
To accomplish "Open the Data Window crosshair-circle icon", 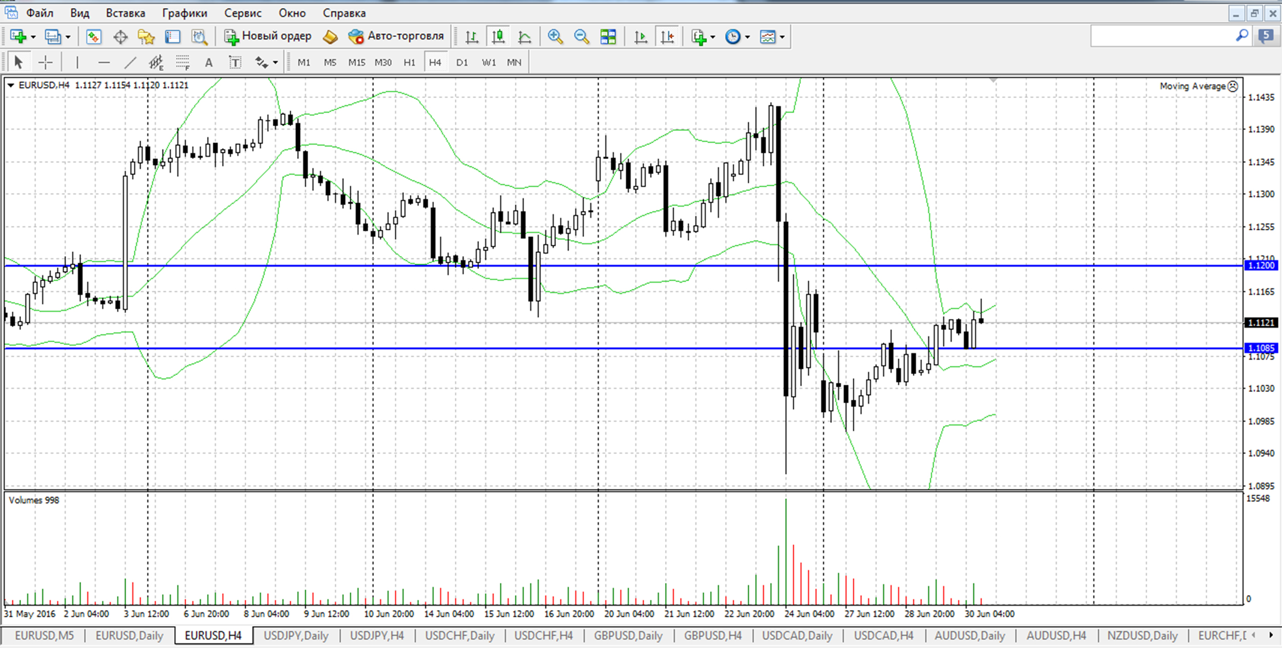I will click(120, 37).
